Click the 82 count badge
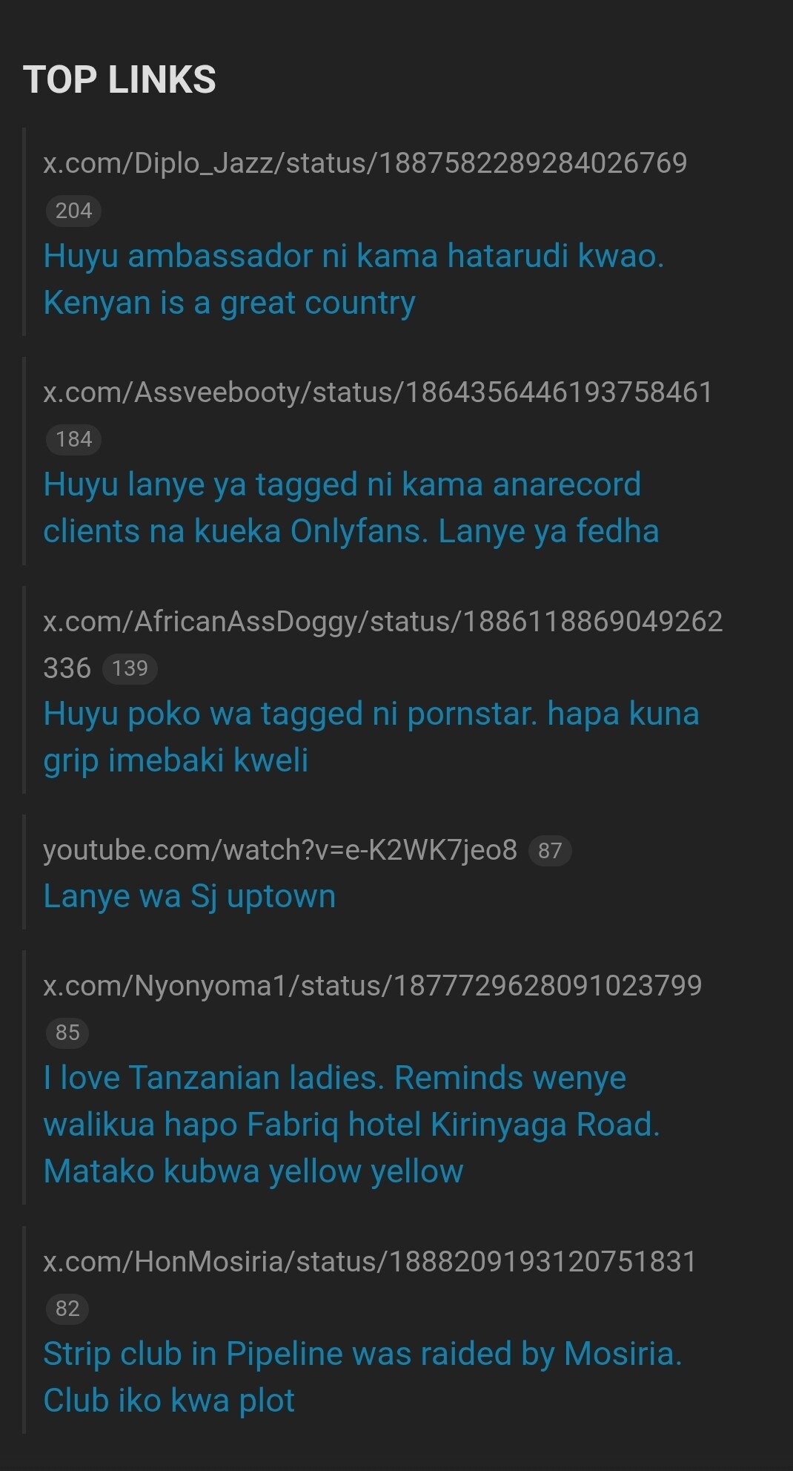 (x=67, y=1309)
